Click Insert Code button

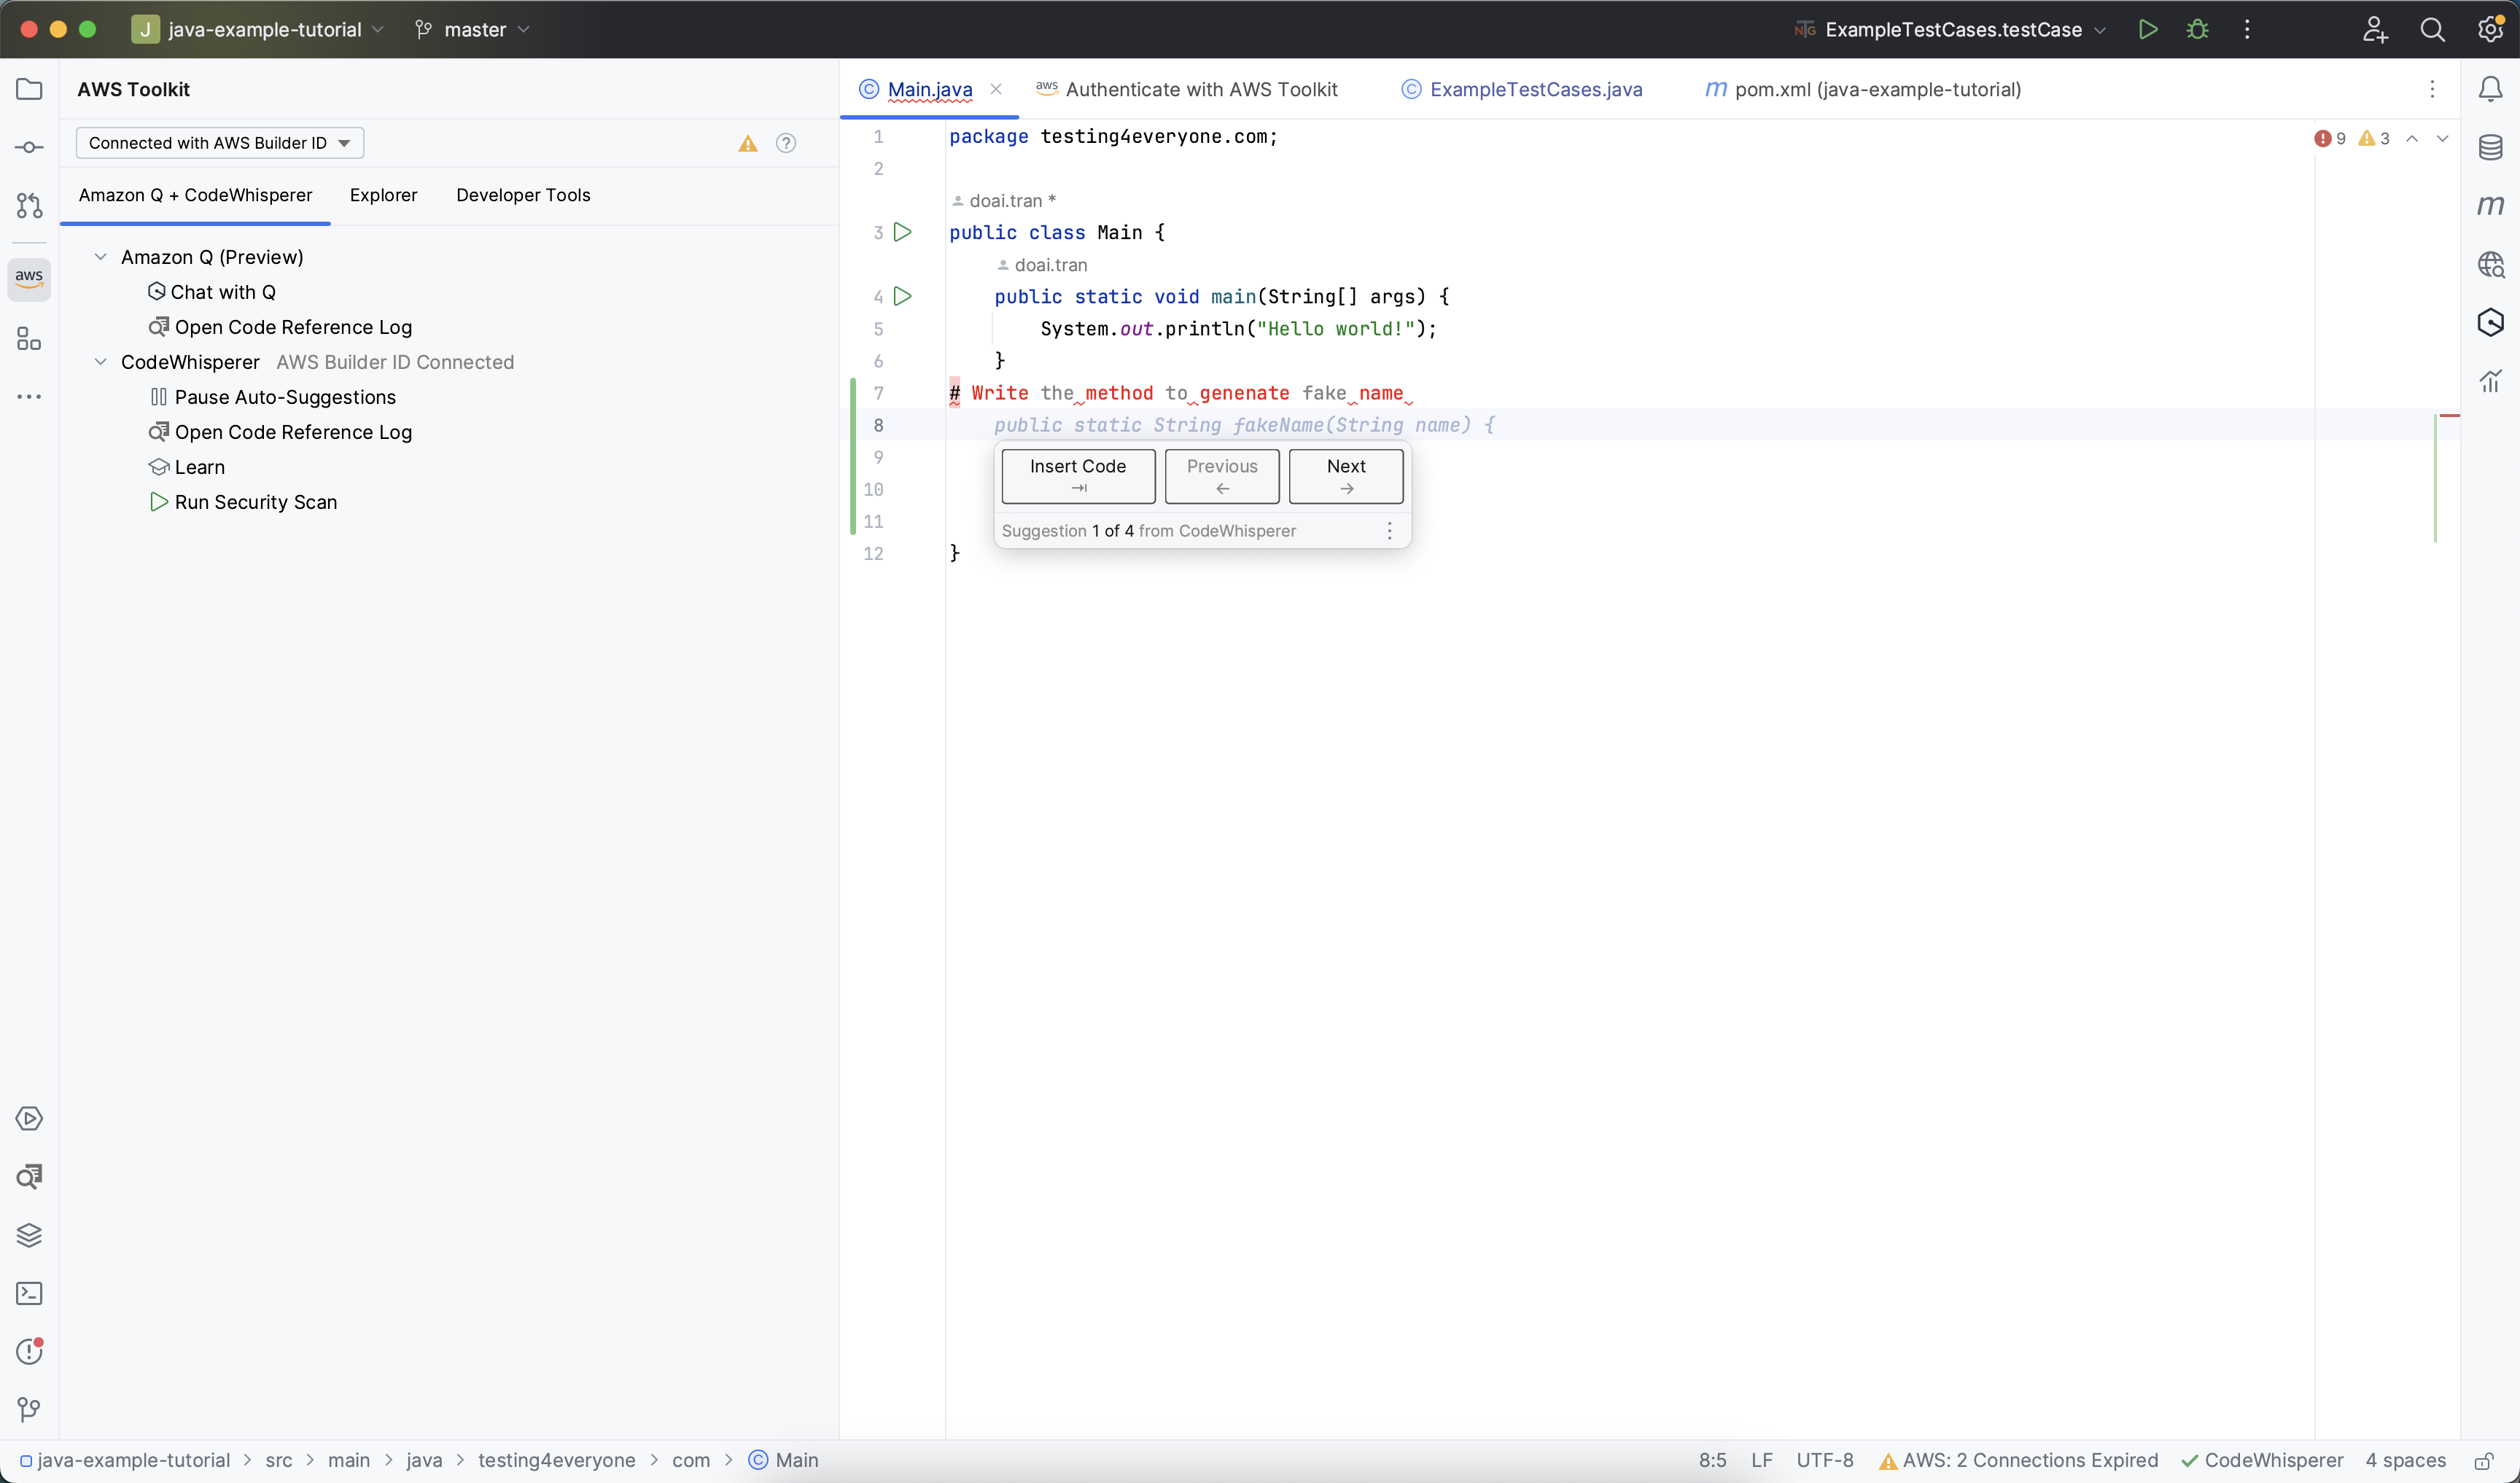tap(1078, 476)
